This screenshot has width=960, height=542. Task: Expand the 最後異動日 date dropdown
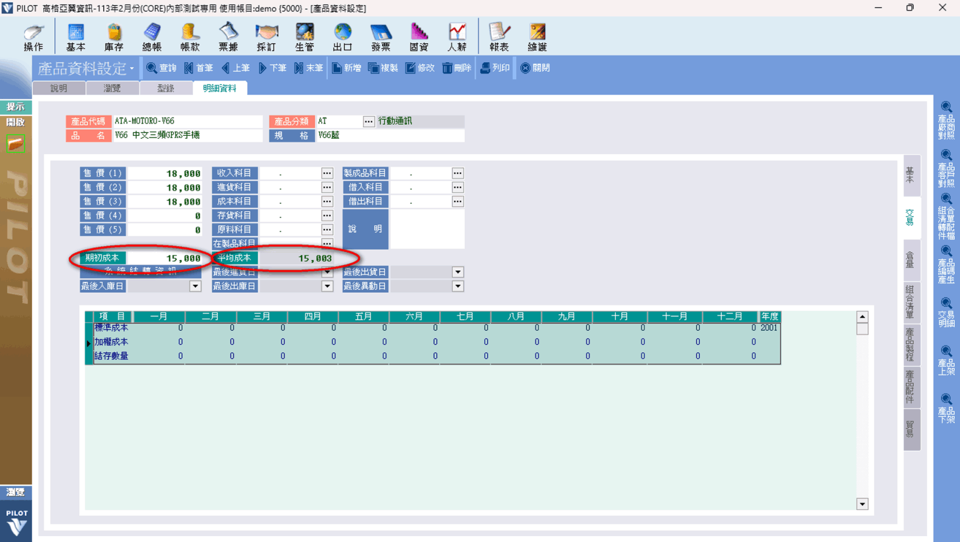pyautogui.click(x=458, y=286)
